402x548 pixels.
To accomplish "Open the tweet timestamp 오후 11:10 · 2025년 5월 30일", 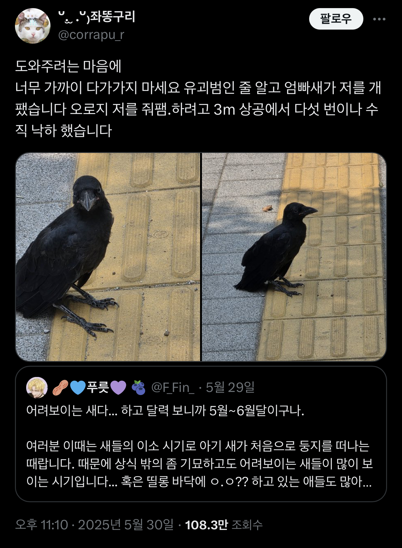I will (94, 525).
